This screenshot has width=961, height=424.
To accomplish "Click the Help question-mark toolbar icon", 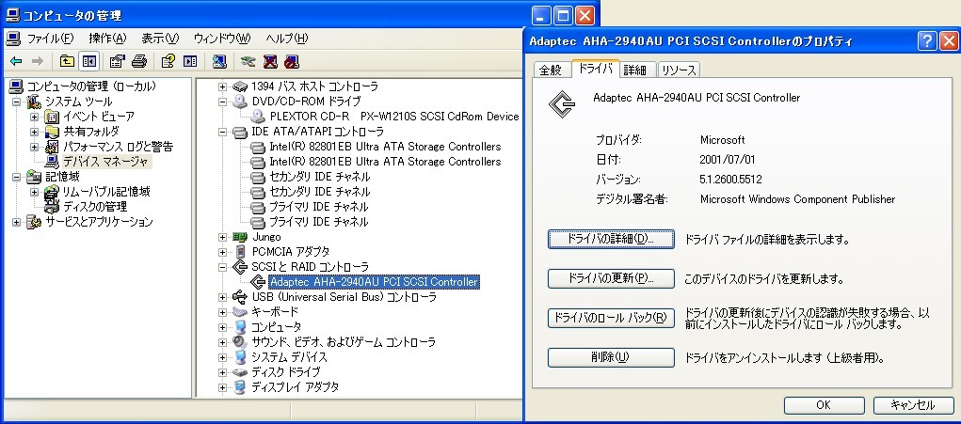I will point(168,61).
